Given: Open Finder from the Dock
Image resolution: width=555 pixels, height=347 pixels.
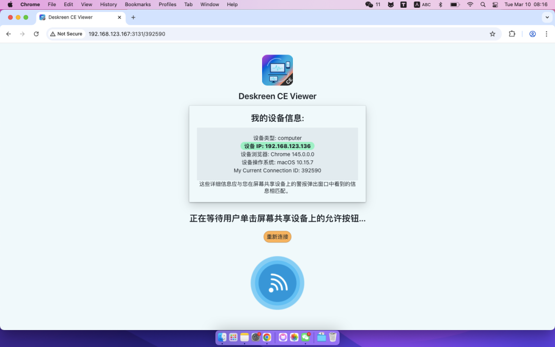Looking at the screenshot, I should [x=222, y=337].
